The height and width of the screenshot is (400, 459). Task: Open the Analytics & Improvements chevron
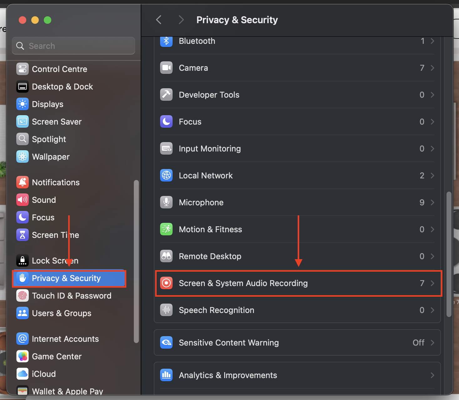[432, 375]
